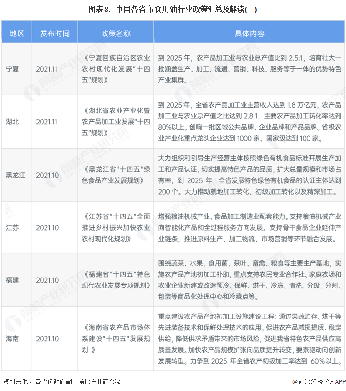Select the 2021.10 date in the 黑龙江 row
This screenshot has height=391, width=346.
[x=47, y=175]
